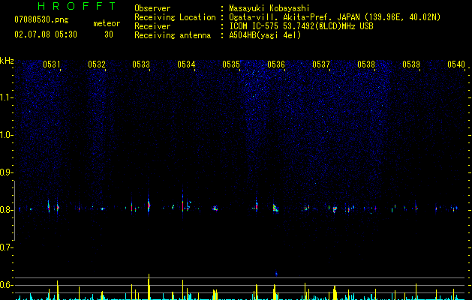The height and width of the screenshot is (300, 472).
Task: Click the isolated blue blip below 0536
Action: pyautogui.click(x=276, y=274)
